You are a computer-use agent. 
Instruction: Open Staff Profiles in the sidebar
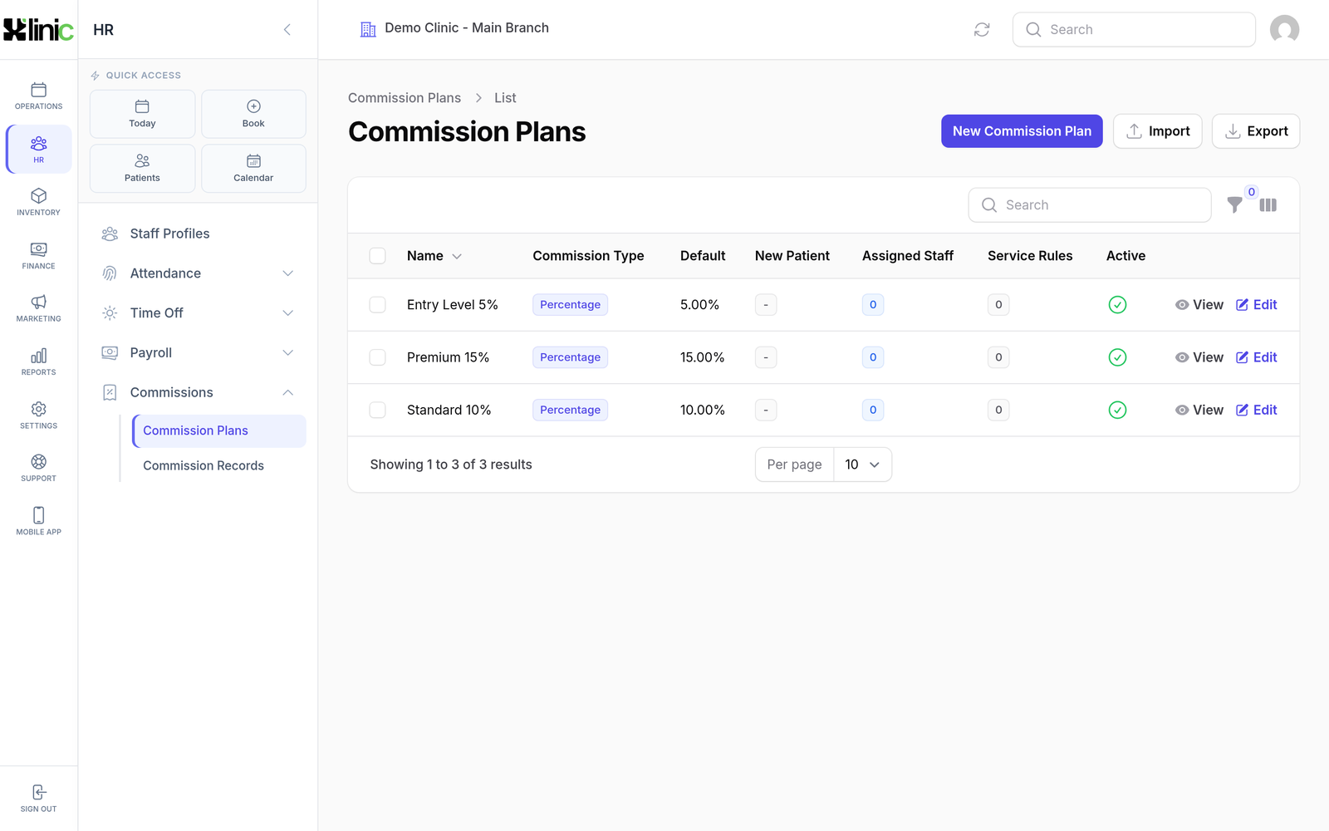(198, 234)
